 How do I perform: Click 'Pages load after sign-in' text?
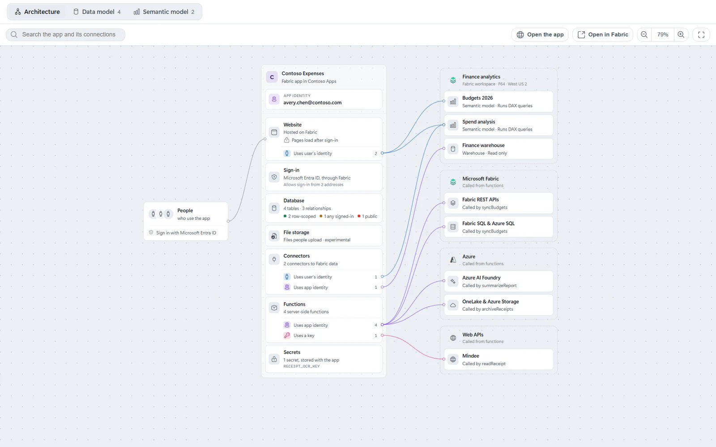(315, 140)
